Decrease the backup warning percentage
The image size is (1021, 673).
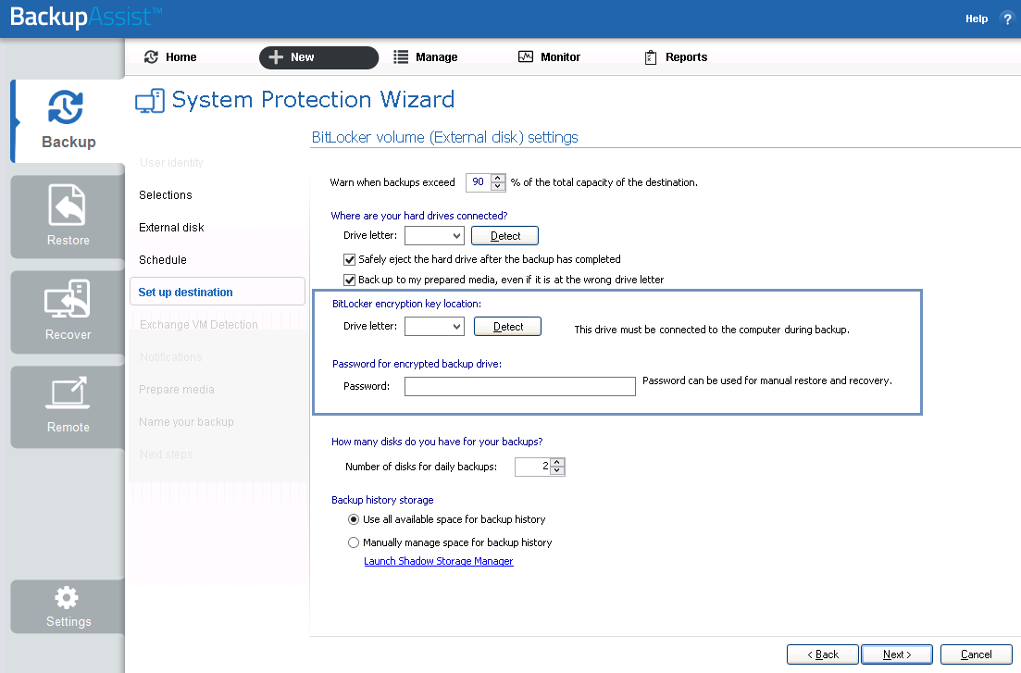tap(498, 186)
